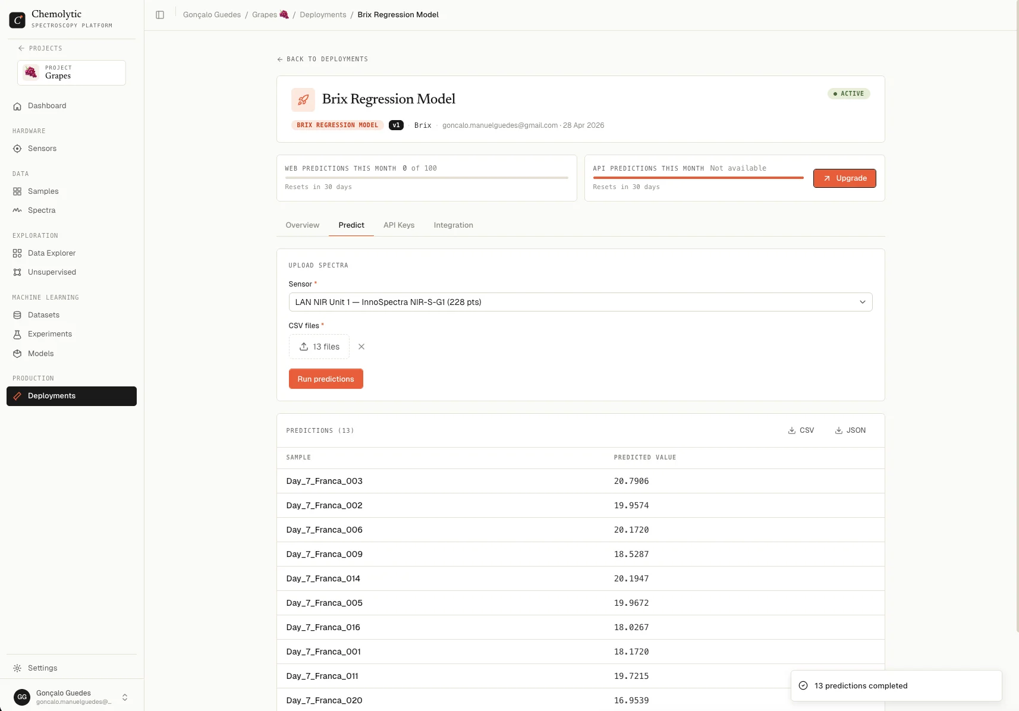Click the grapes project thumbnail icon

tap(31, 73)
